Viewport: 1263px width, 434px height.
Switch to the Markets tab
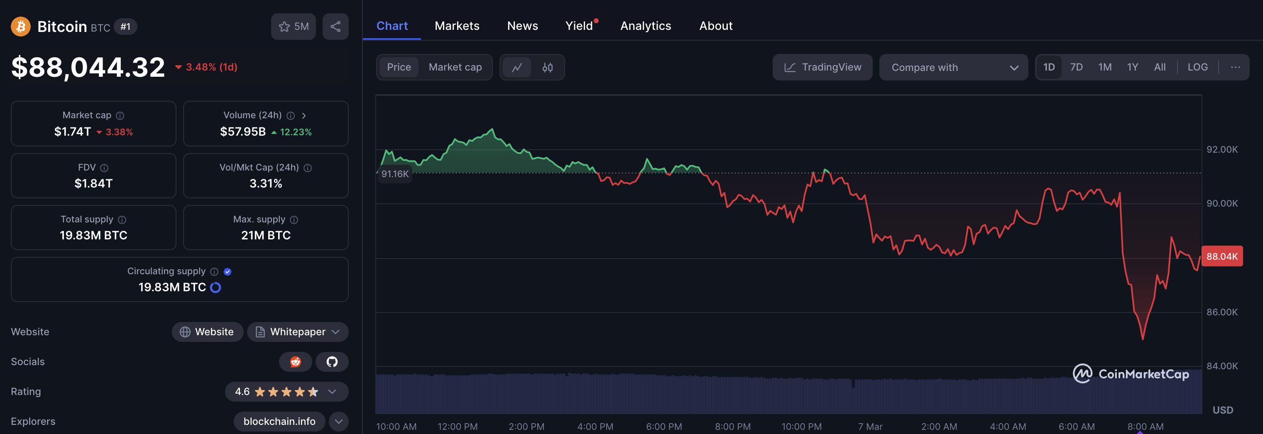click(x=456, y=26)
